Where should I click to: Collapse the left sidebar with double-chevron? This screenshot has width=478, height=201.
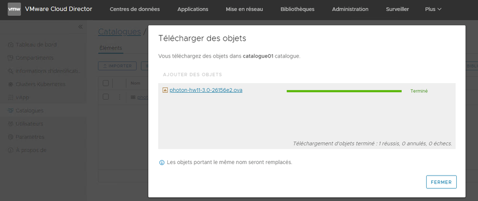(80, 27)
